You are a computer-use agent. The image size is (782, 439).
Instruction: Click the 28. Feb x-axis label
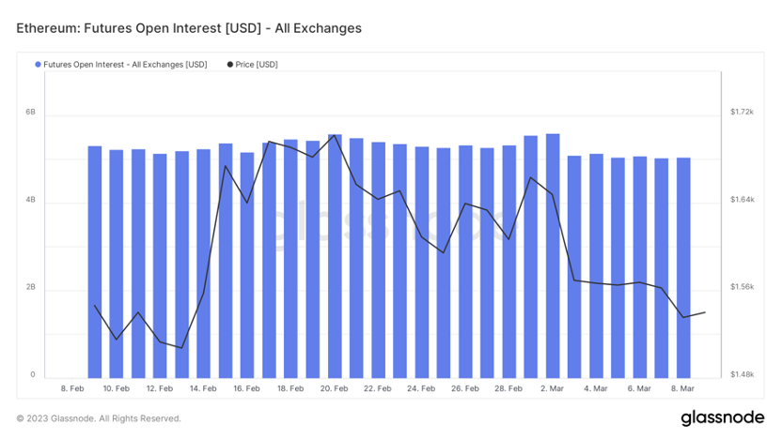[x=508, y=388]
